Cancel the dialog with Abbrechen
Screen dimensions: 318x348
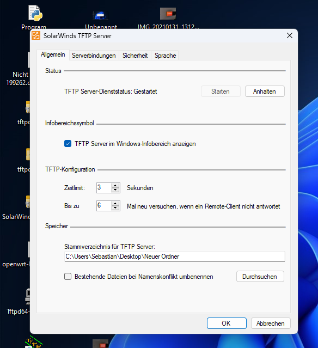click(271, 323)
